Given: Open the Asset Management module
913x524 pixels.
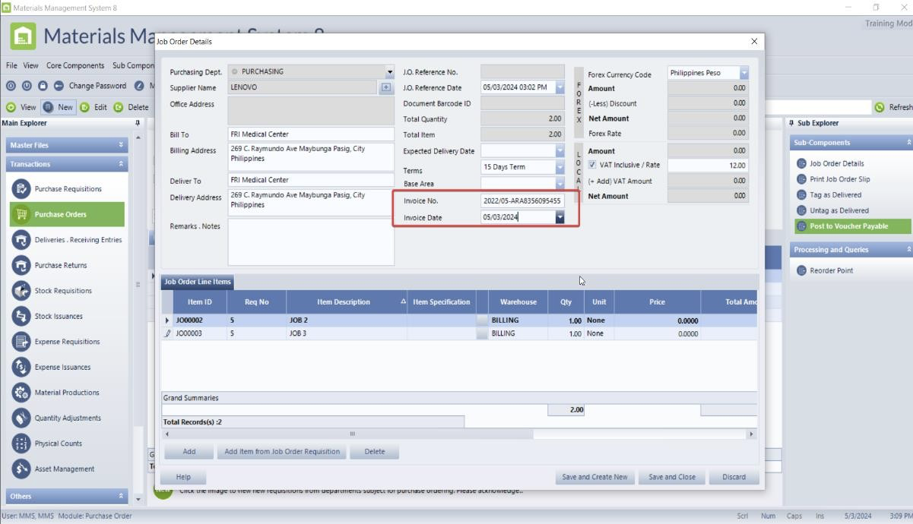Looking at the screenshot, I should coord(64,469).
